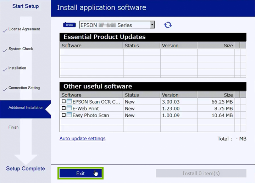Click the 'New' status of E-Web Print
Viewport: 255px width, 183px height.
click(x=129, y=108)
